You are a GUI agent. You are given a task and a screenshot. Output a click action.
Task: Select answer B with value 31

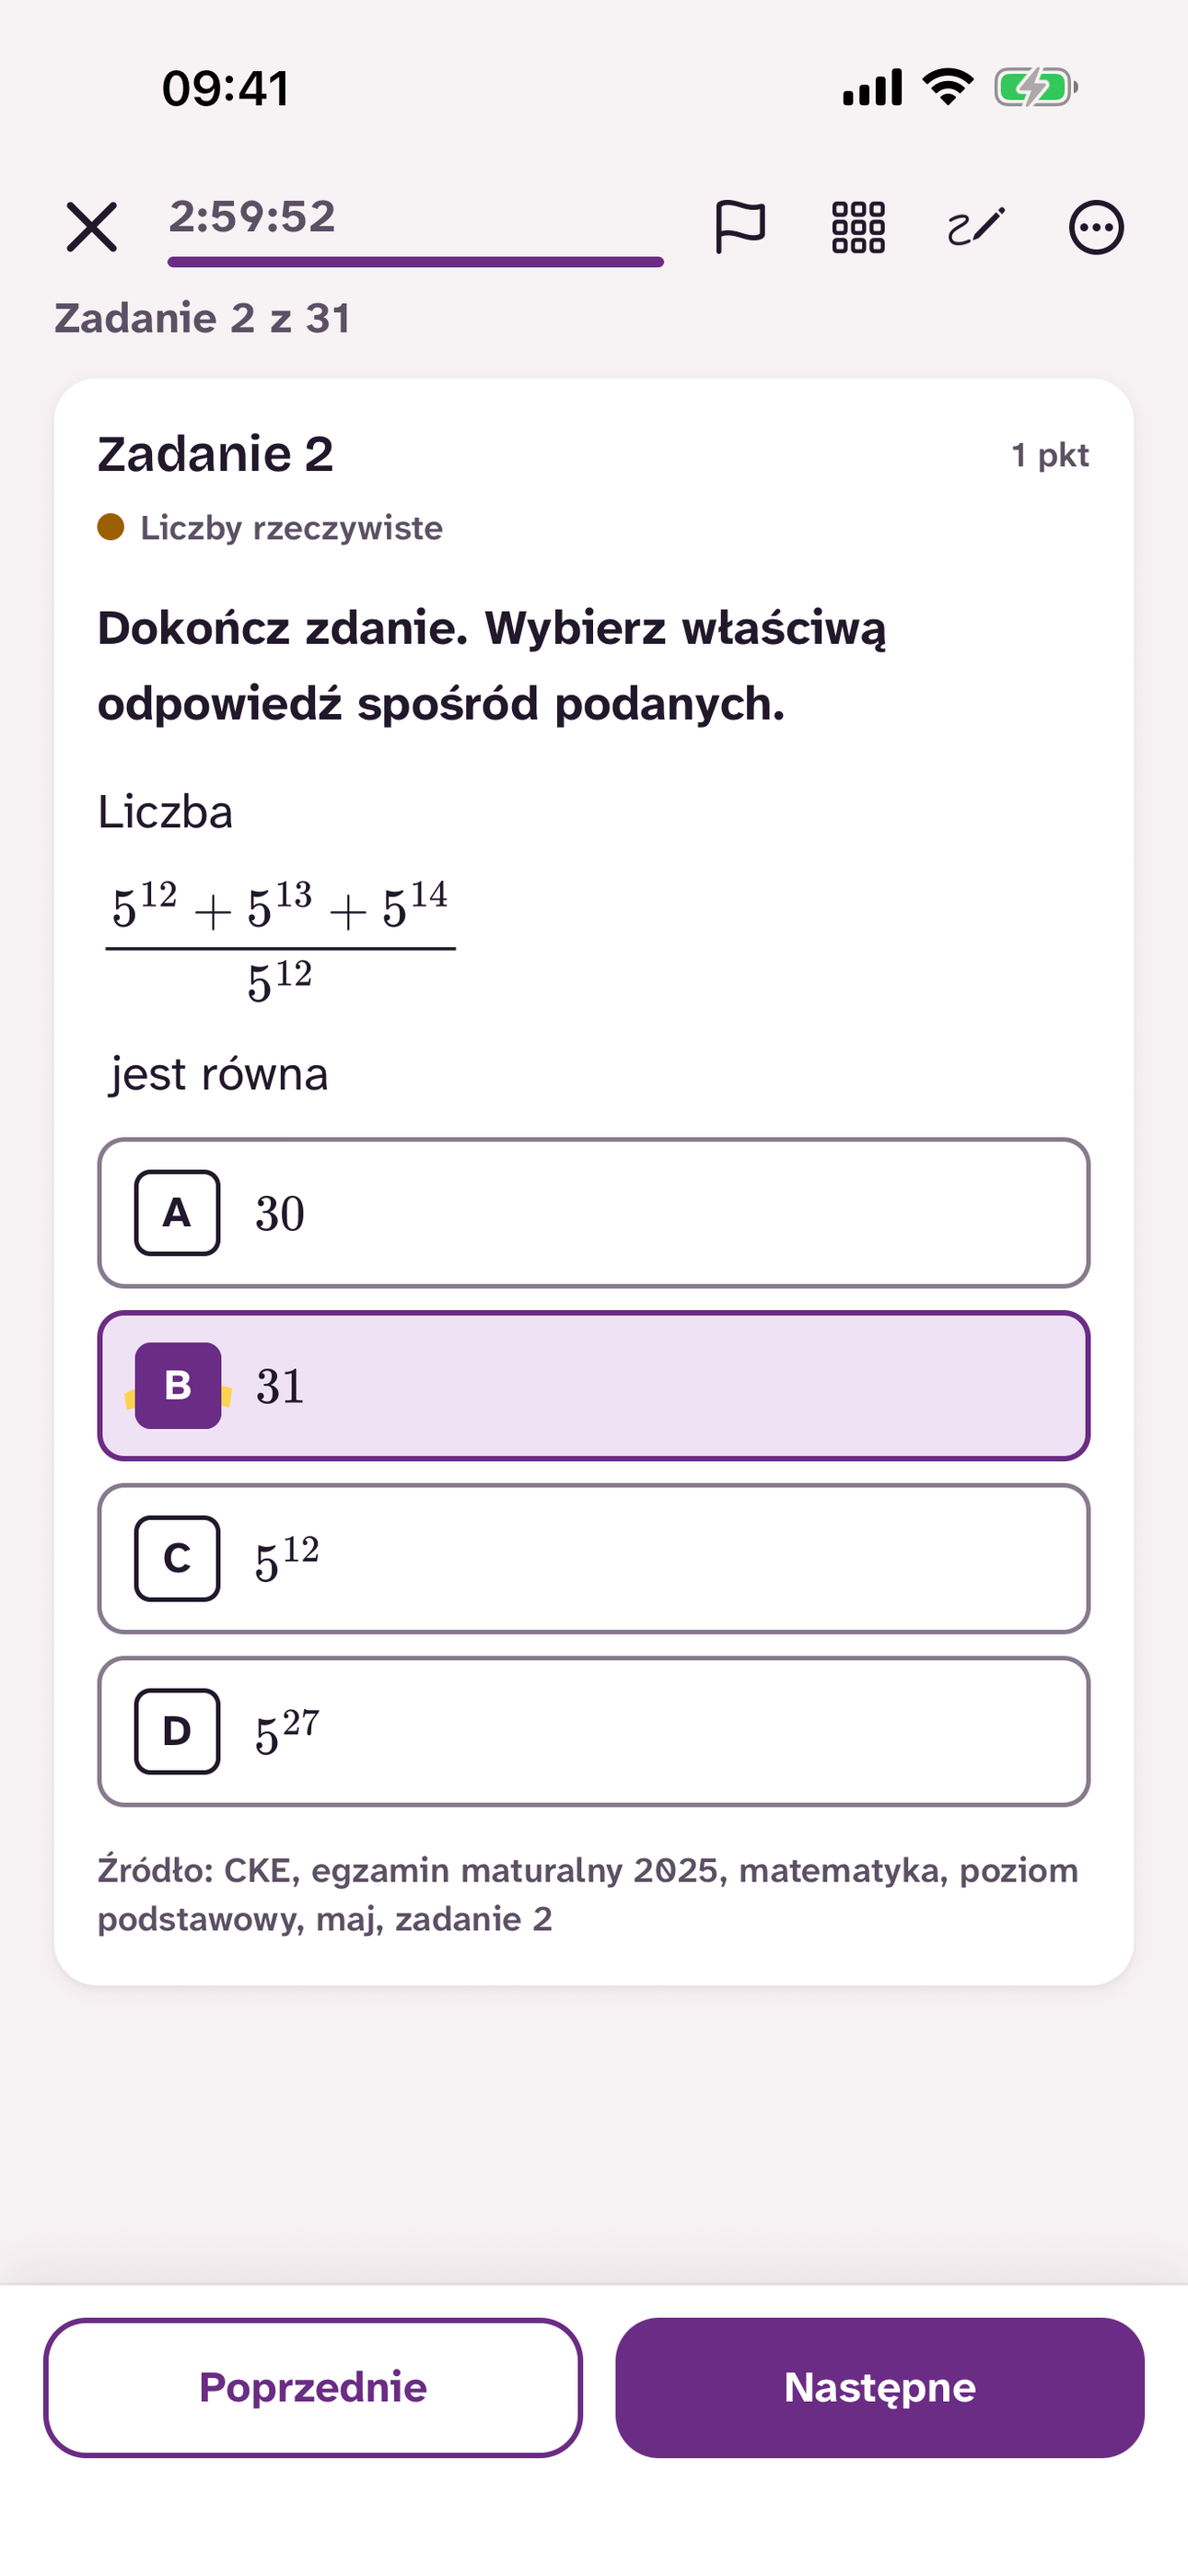tap(594, 1386)
